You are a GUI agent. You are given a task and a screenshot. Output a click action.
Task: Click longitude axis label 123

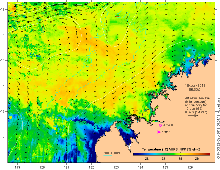116,167
